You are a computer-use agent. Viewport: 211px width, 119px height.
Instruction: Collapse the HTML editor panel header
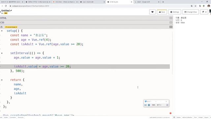86,18
